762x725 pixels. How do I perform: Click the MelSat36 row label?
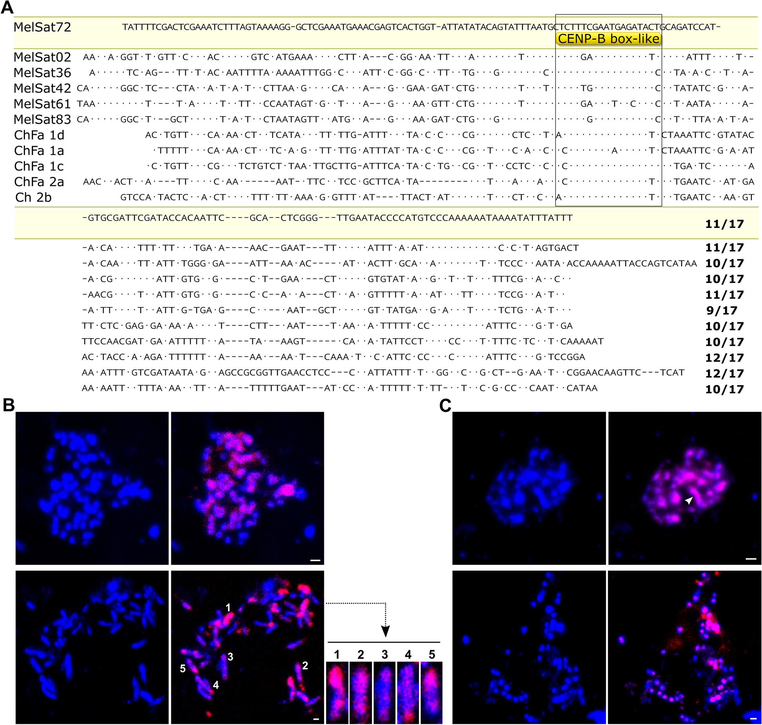pos(42,73)
